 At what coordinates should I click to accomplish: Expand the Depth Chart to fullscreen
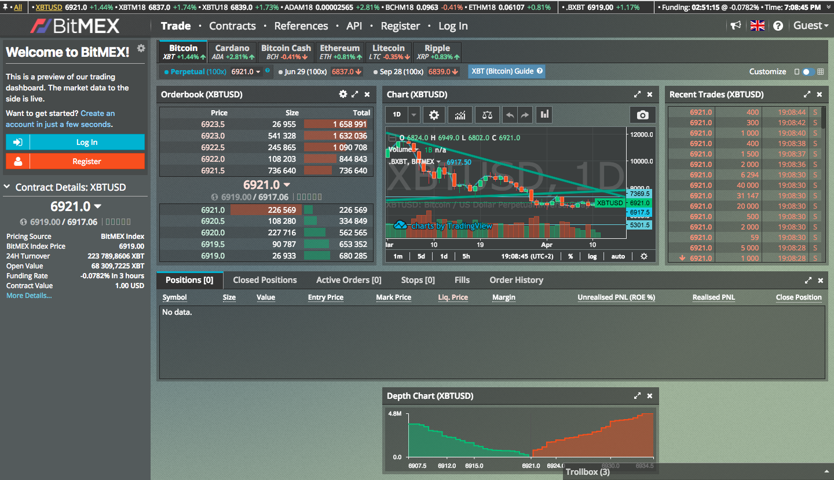pos(638,396)
